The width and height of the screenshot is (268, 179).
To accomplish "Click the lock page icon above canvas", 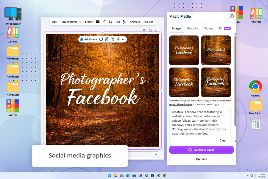I will click(144, 31).
